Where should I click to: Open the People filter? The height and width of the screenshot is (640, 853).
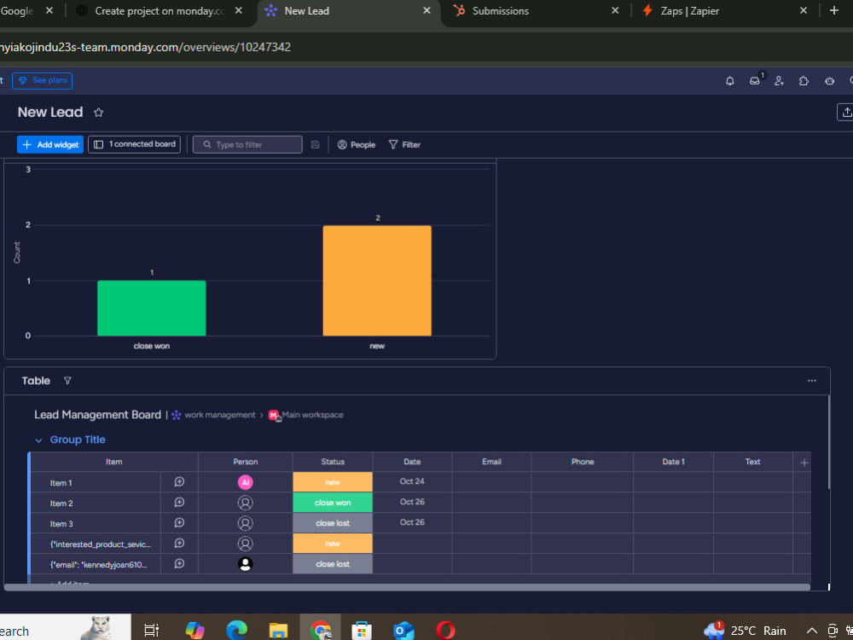tap(357, 145)
